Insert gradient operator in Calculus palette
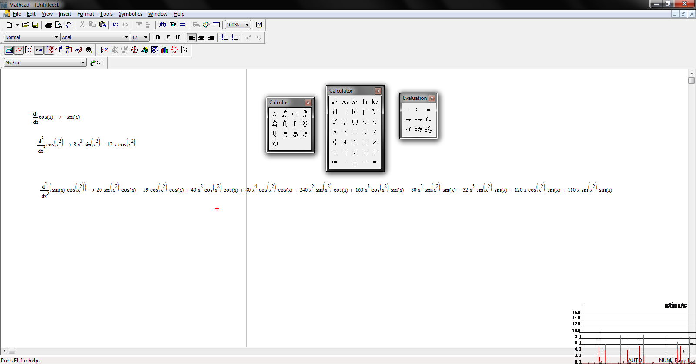 coord(275,143)
